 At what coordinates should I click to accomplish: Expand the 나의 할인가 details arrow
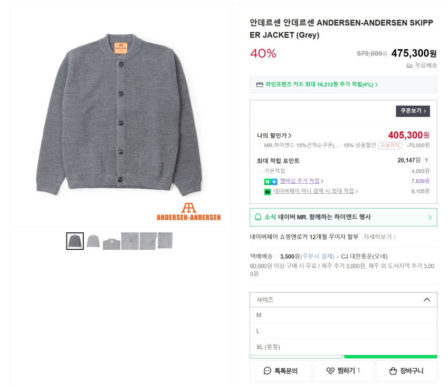(x=290, y=136)
